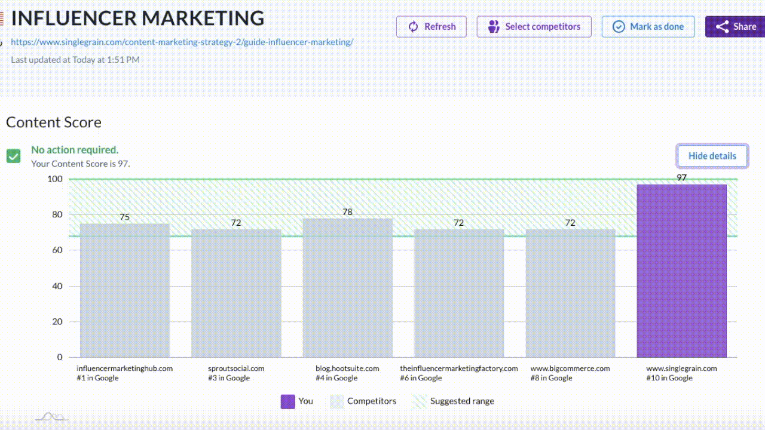
Task: Click the checkmark circle icon in Mark as done
Action: point(619,27)
